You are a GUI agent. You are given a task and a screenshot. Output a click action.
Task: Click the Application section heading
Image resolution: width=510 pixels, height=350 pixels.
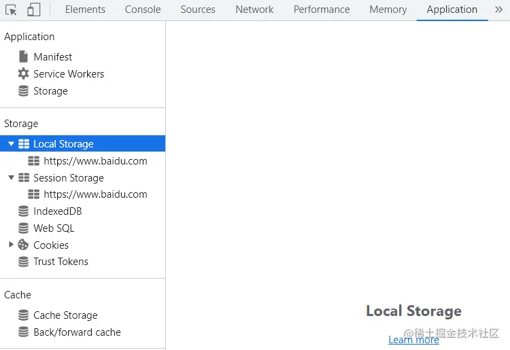(x=29, y=37)
